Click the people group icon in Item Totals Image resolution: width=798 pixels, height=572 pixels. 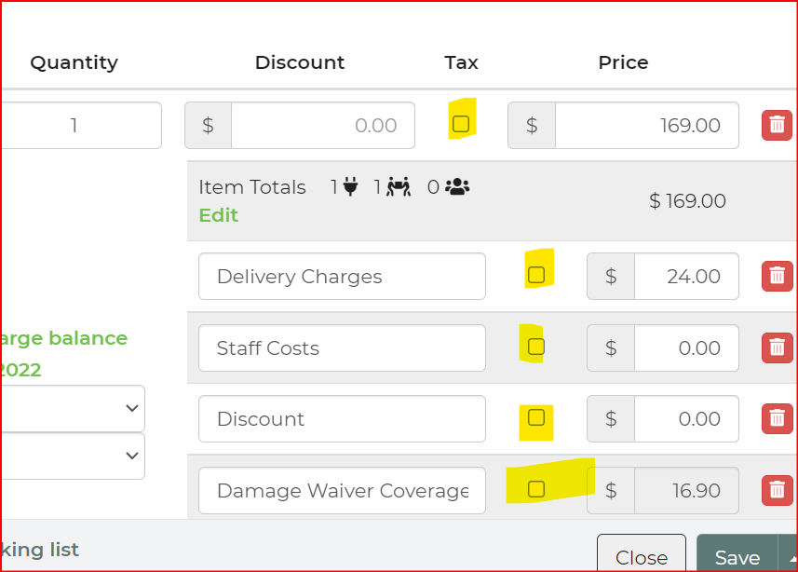[x=457, y=187]
